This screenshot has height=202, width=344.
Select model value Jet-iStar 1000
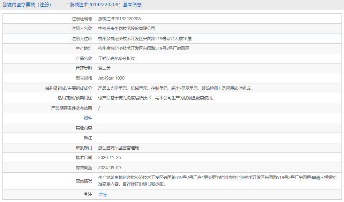[111, 78]
